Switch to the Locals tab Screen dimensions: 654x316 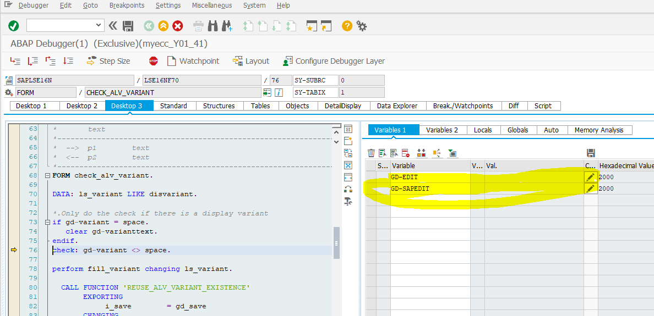pos(483,130)
